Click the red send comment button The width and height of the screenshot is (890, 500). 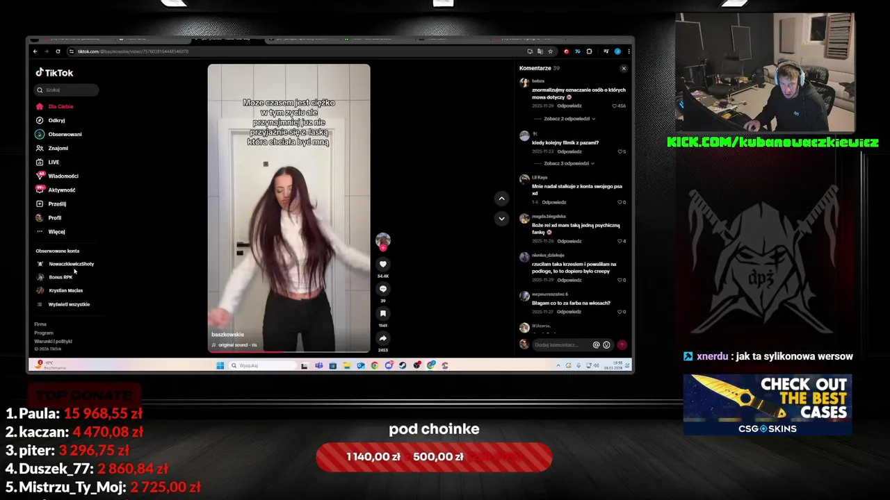[622, 344]
